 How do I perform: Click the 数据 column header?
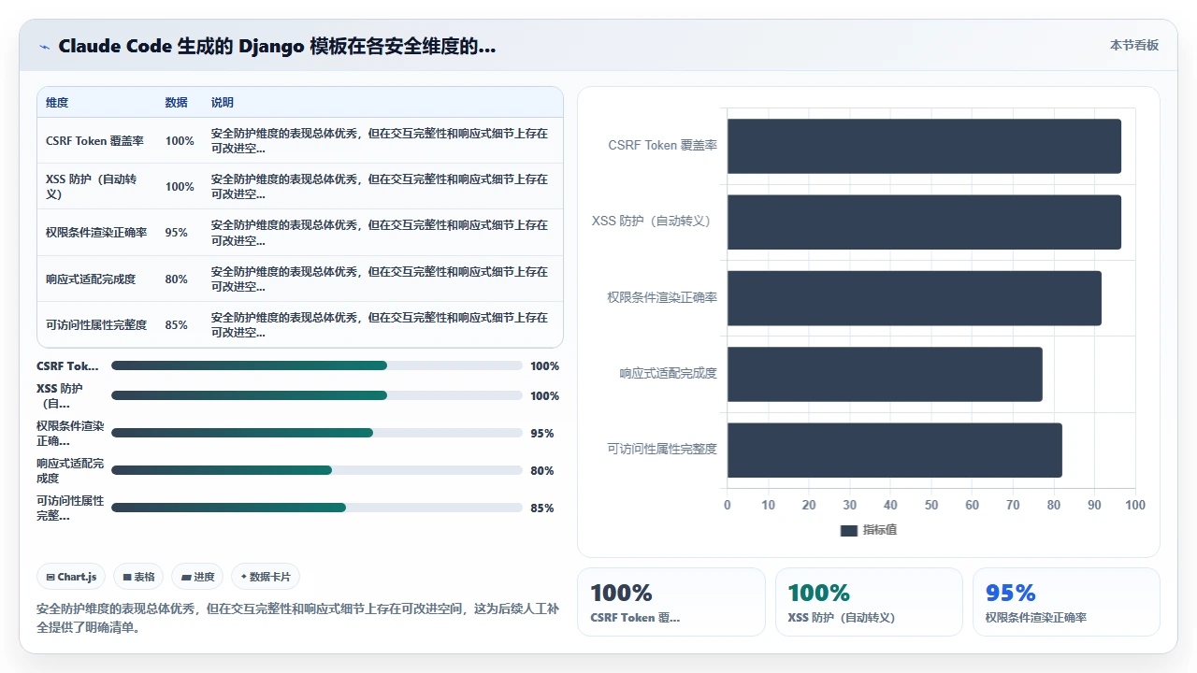pos(177,103)
